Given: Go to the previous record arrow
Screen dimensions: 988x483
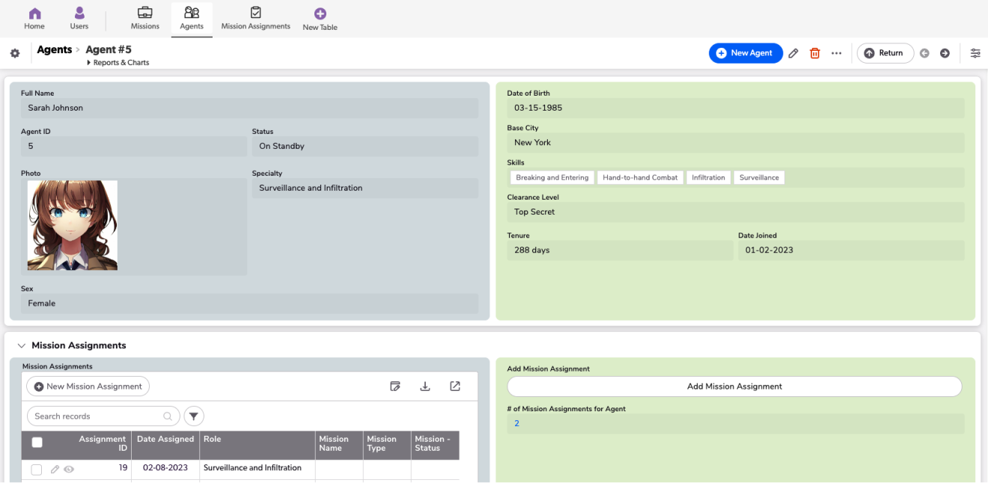Looking at the screenshot, I should [x=924, y=53].
